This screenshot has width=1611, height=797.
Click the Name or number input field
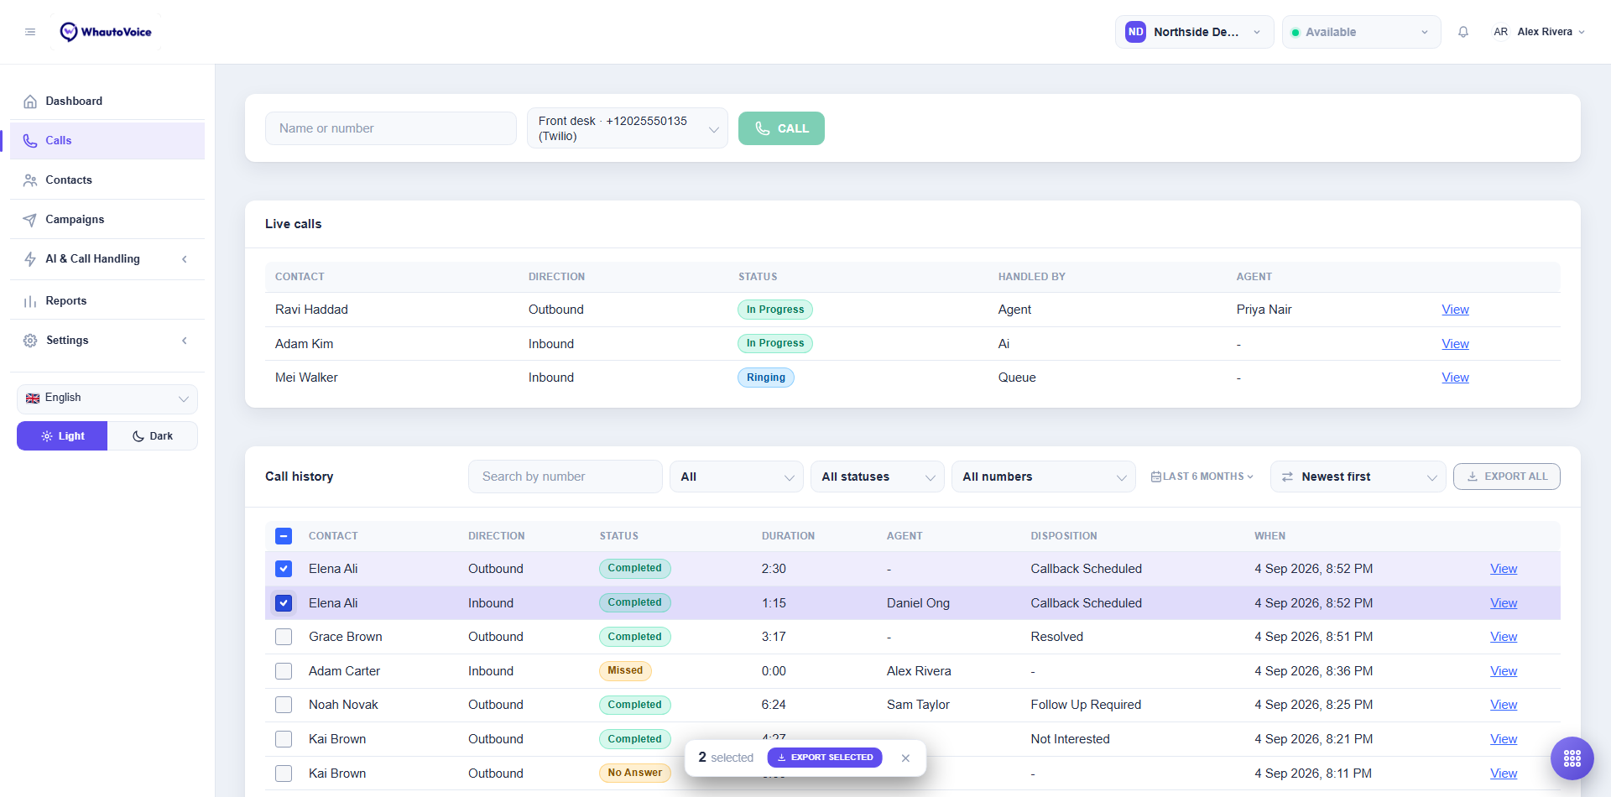pyautogui.click(x=391, y=128)
